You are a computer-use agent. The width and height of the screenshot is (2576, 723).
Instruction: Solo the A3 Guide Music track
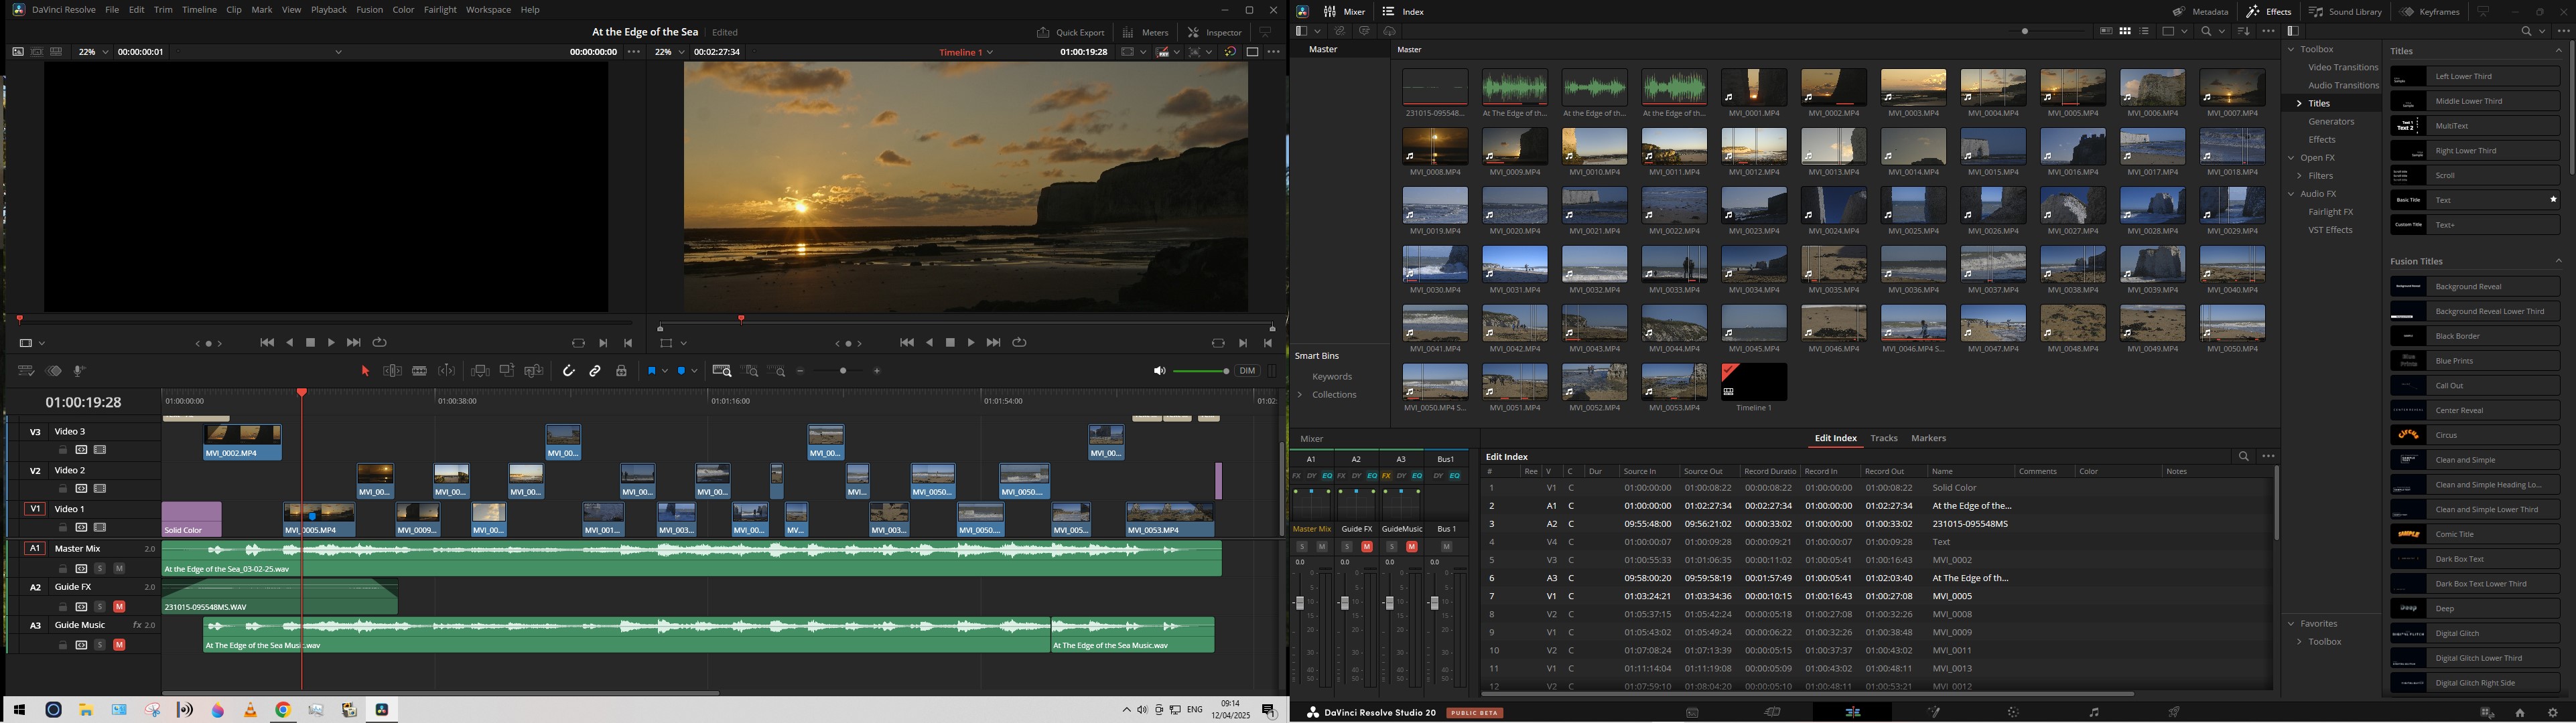point(100,645)
